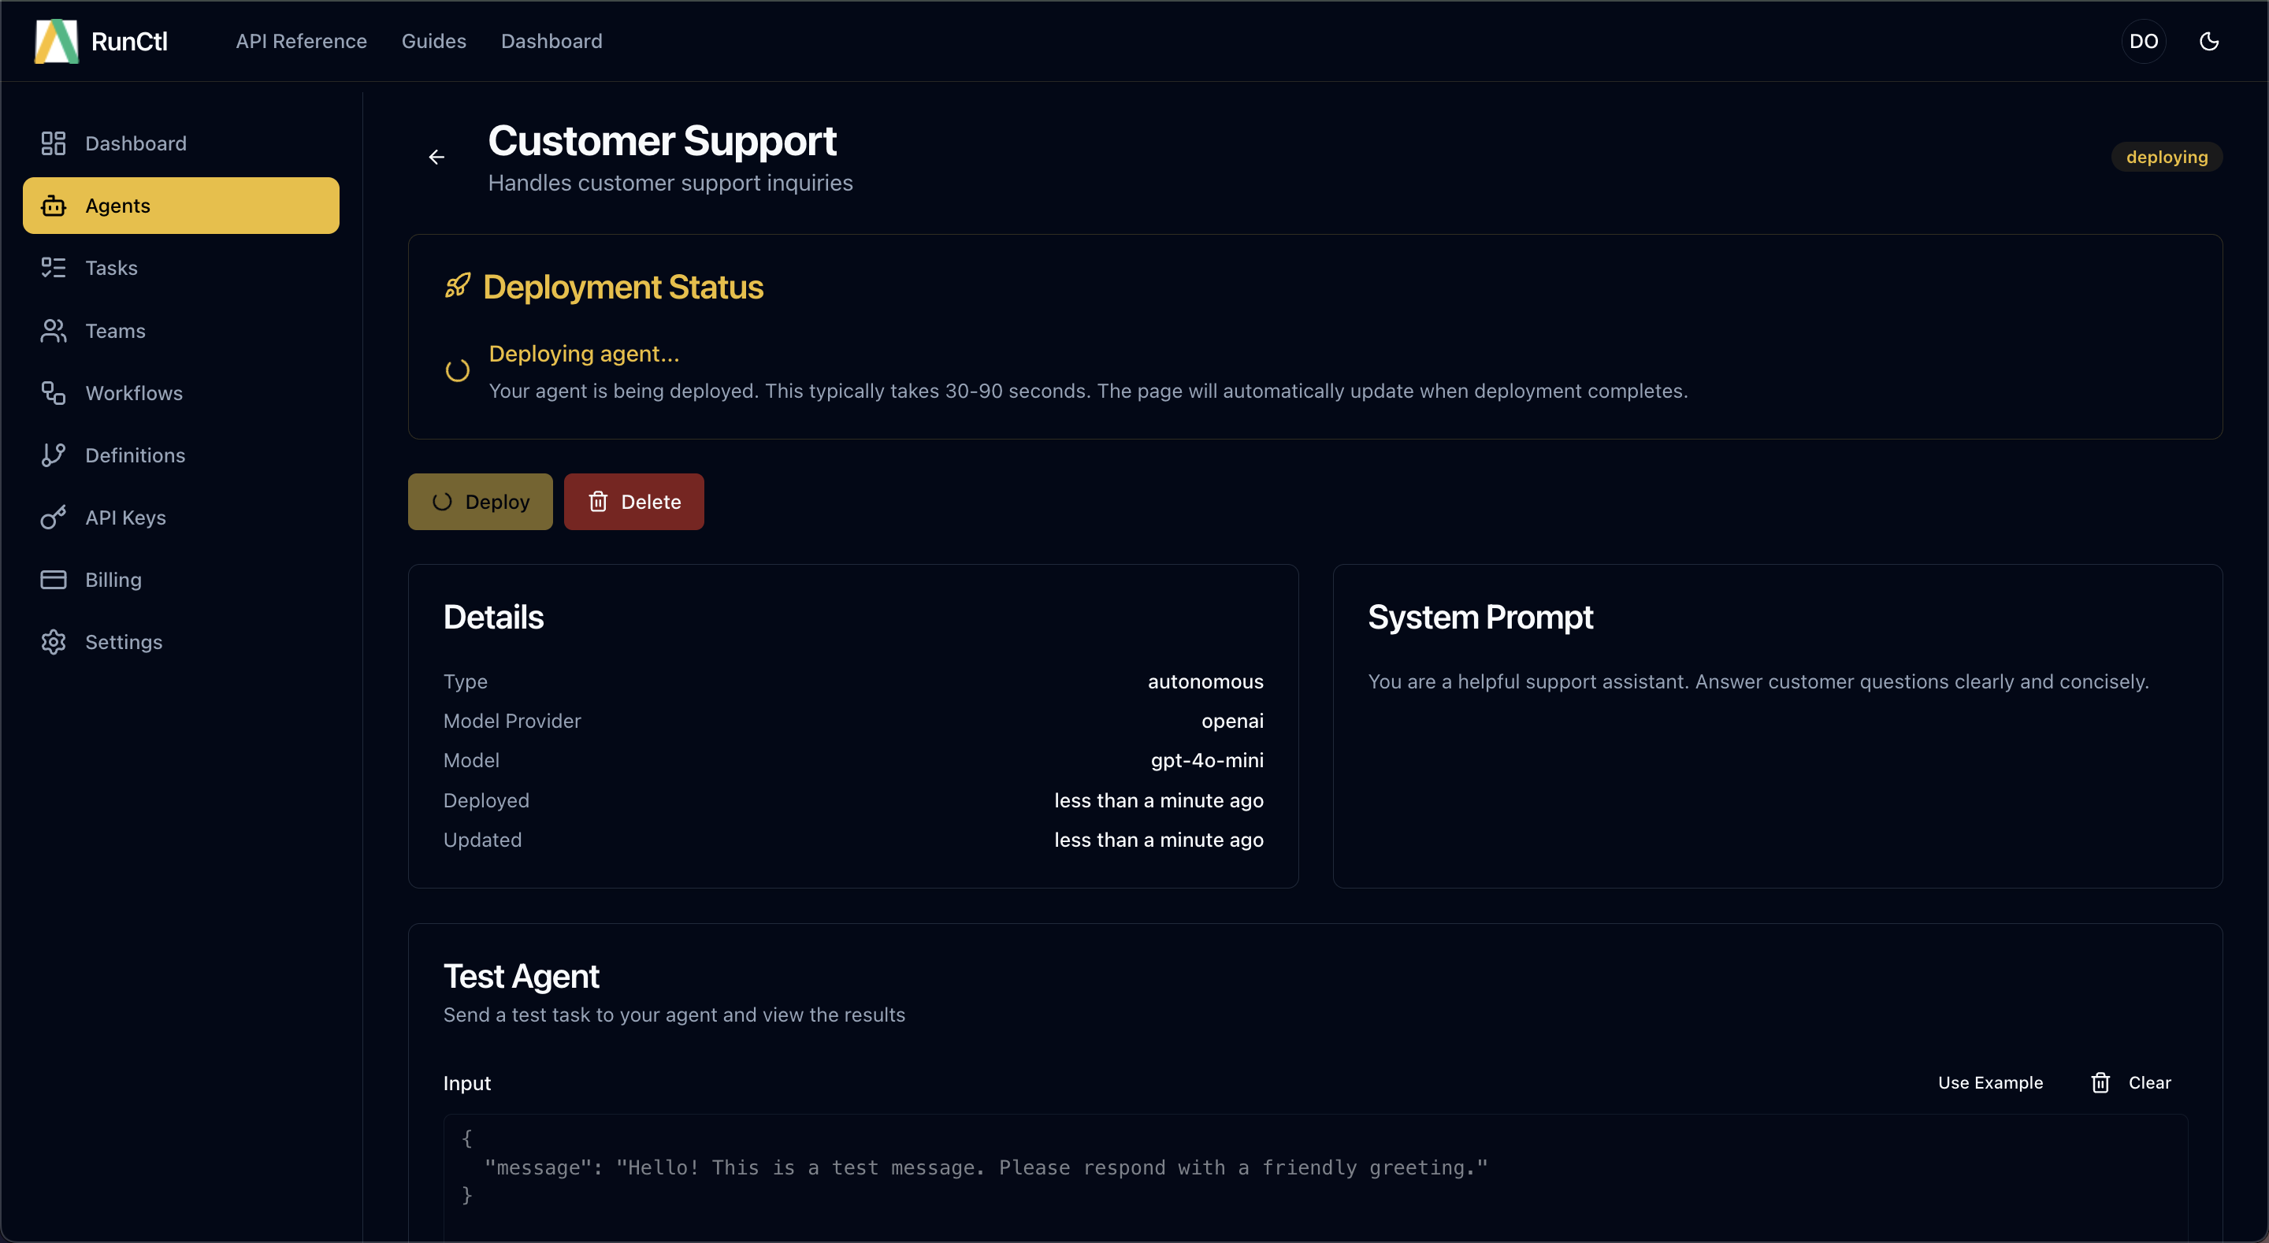Open the Guides navigation item
This screenshot has height=1243, width=2269.
point(433,40)
